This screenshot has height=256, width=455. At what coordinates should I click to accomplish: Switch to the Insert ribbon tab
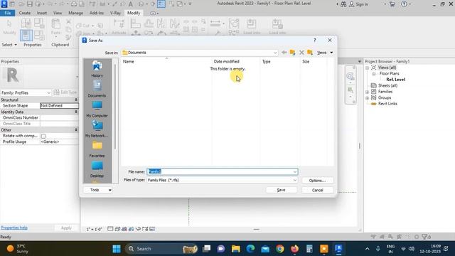tap(42, 13)
